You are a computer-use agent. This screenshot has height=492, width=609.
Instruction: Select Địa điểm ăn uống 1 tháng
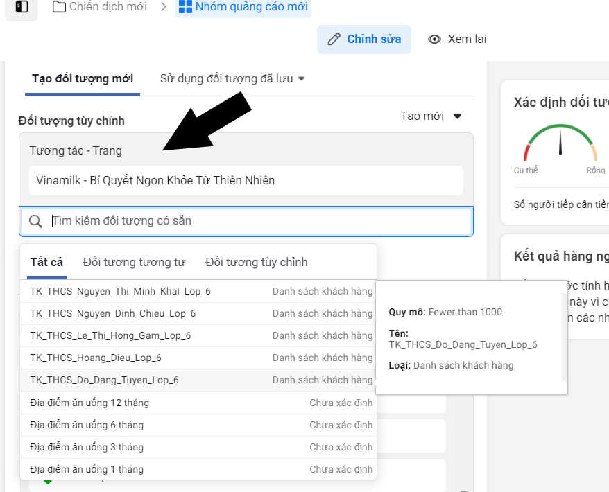[x=198, y=469]
